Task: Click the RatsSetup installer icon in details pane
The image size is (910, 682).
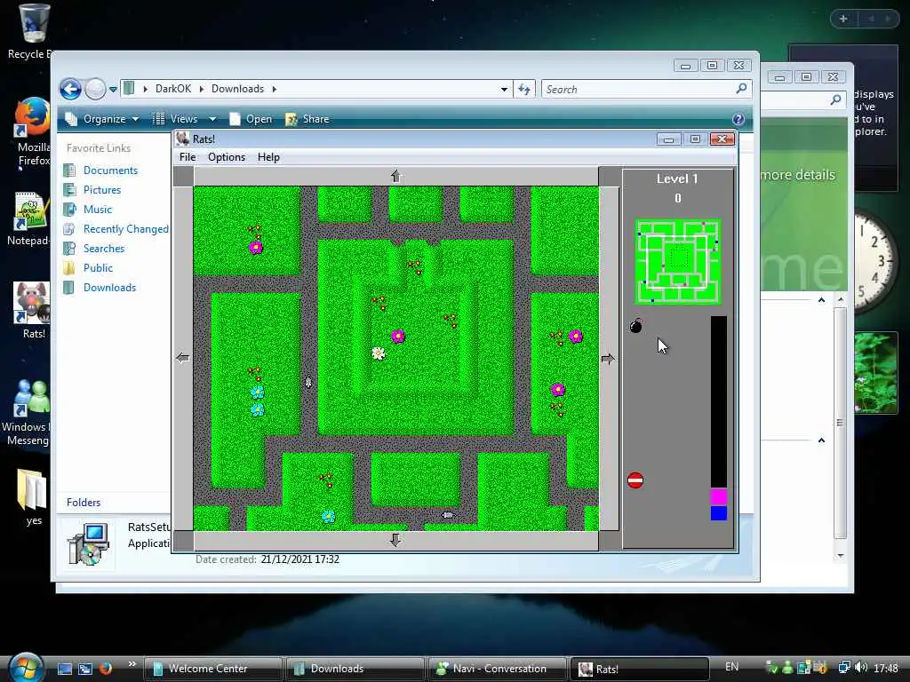Action: click(x=88, y=543)
